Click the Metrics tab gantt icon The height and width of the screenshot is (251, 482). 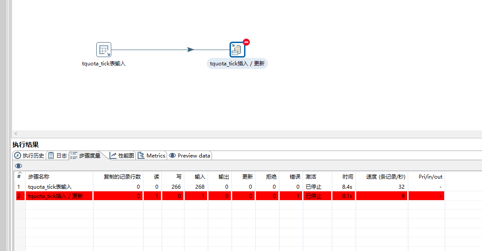coord(141,156)
